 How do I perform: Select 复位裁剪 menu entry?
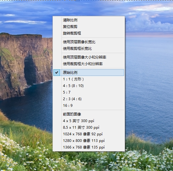coord(89,27)
